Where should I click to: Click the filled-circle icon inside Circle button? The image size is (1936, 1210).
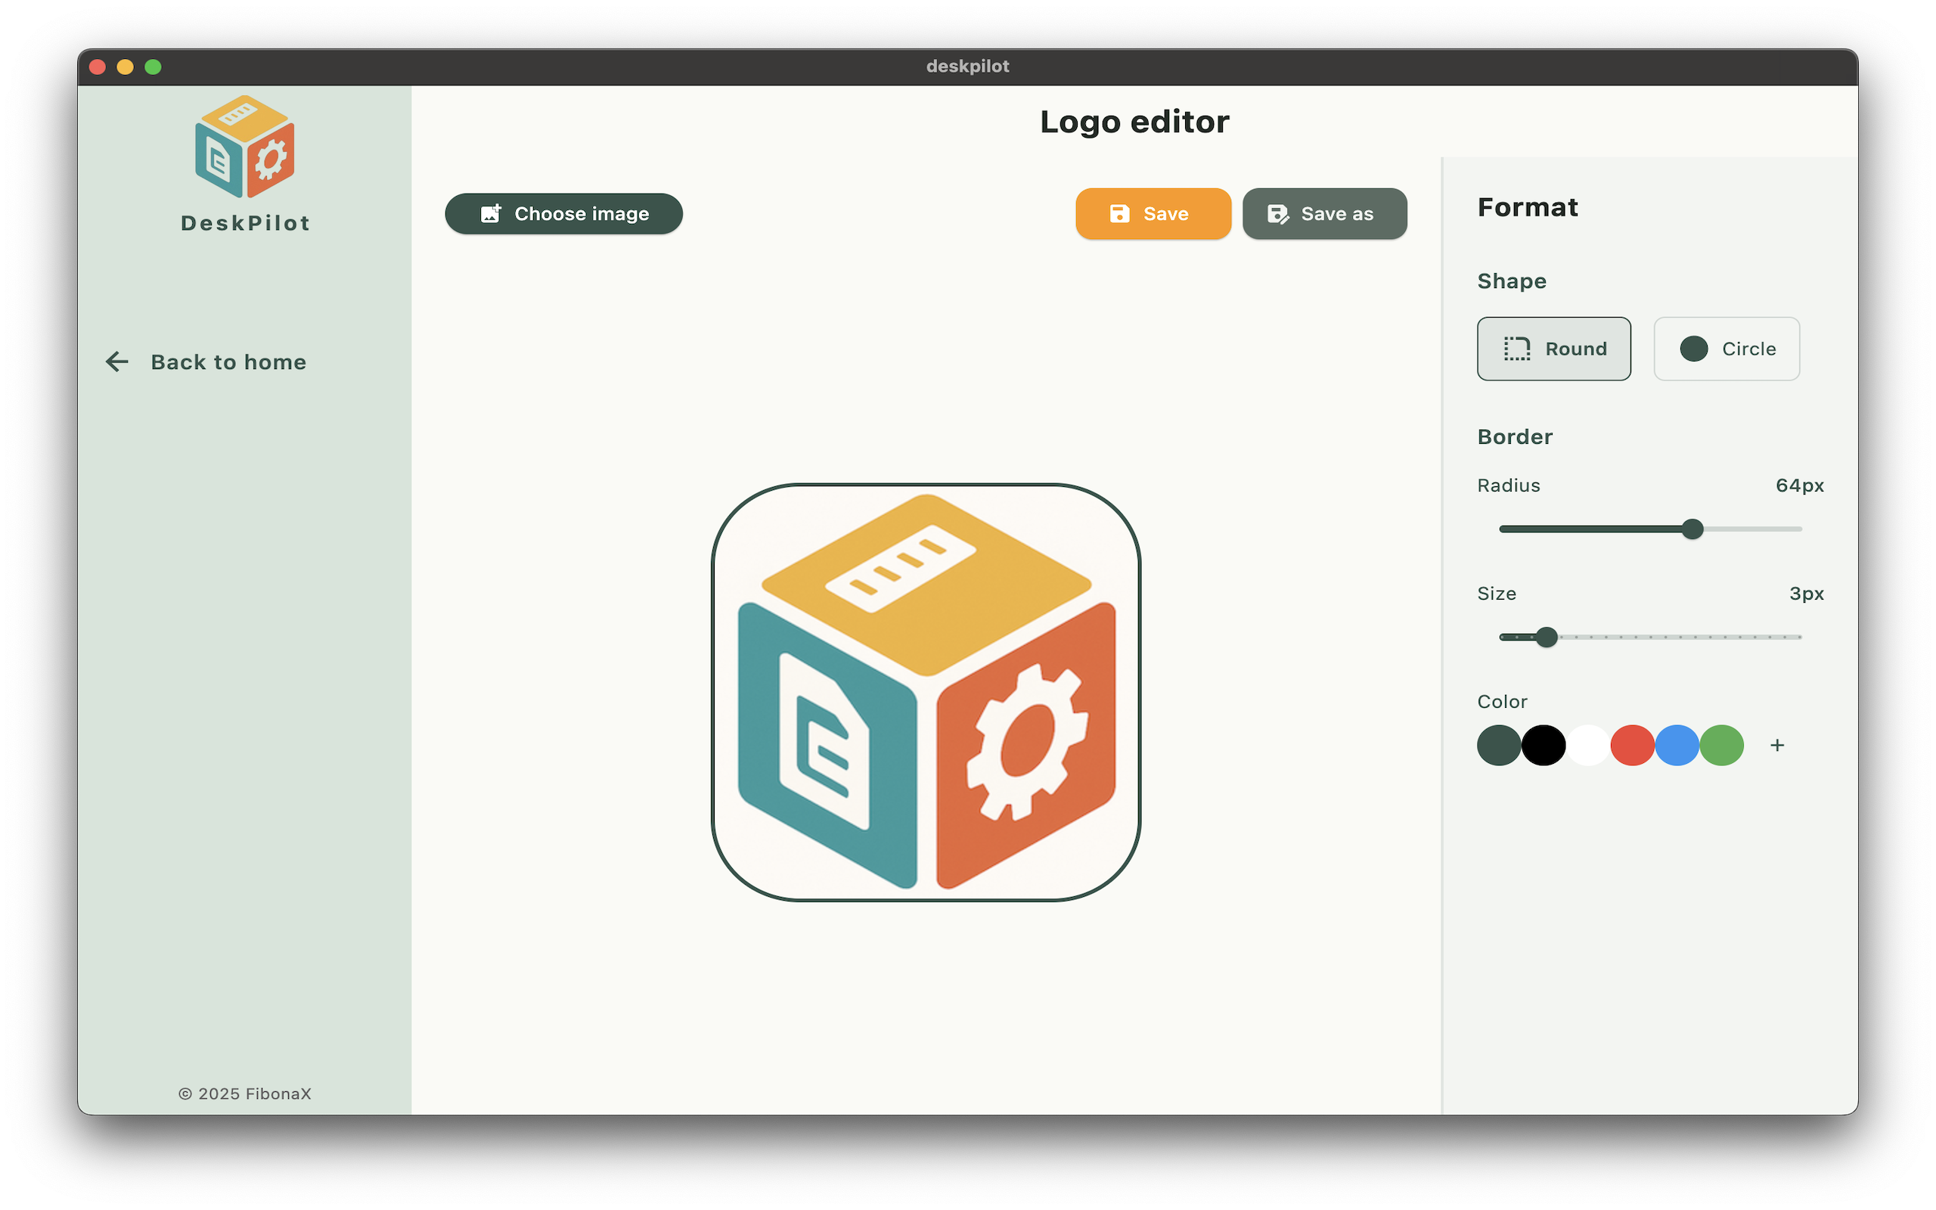(x=1693, y=348)
